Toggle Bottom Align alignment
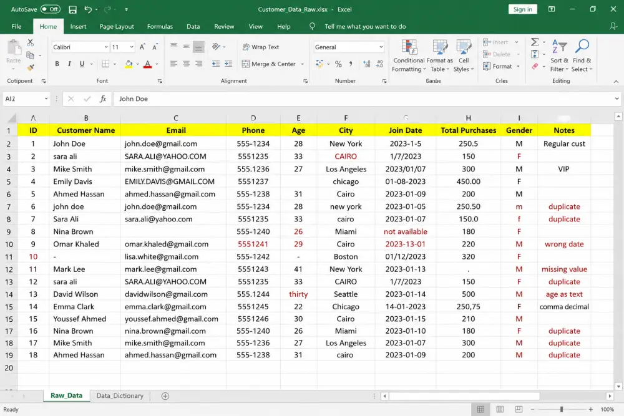Screen dimensions: 624x416 tap(198, 47)
